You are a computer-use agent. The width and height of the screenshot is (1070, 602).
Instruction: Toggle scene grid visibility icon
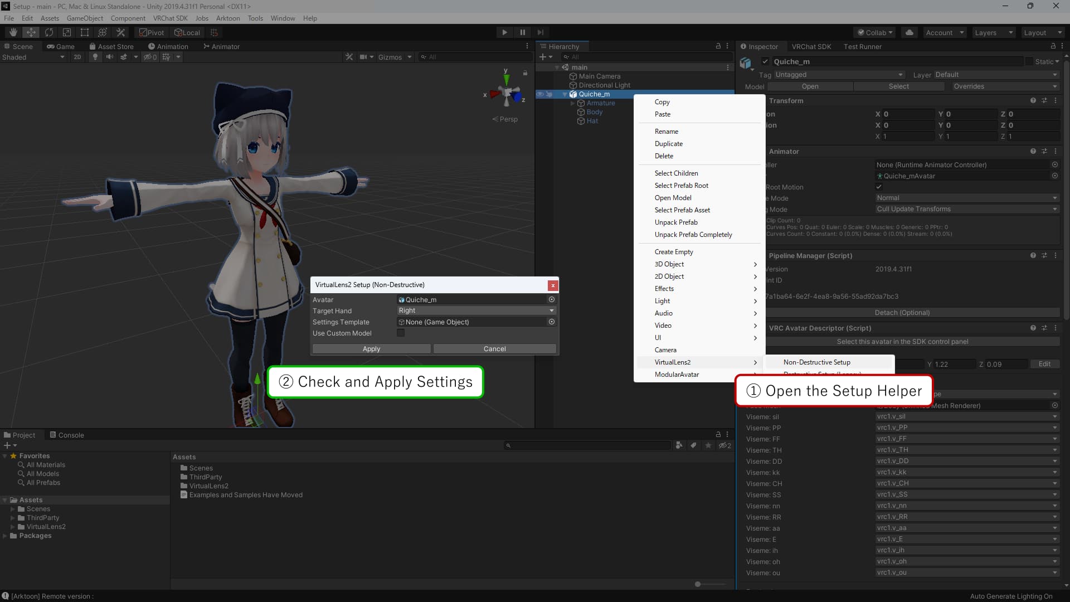(166, 57)
